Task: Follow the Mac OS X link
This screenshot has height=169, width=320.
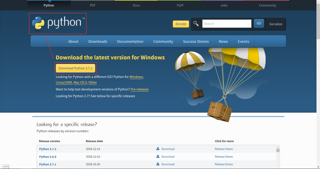Action: 80,82
